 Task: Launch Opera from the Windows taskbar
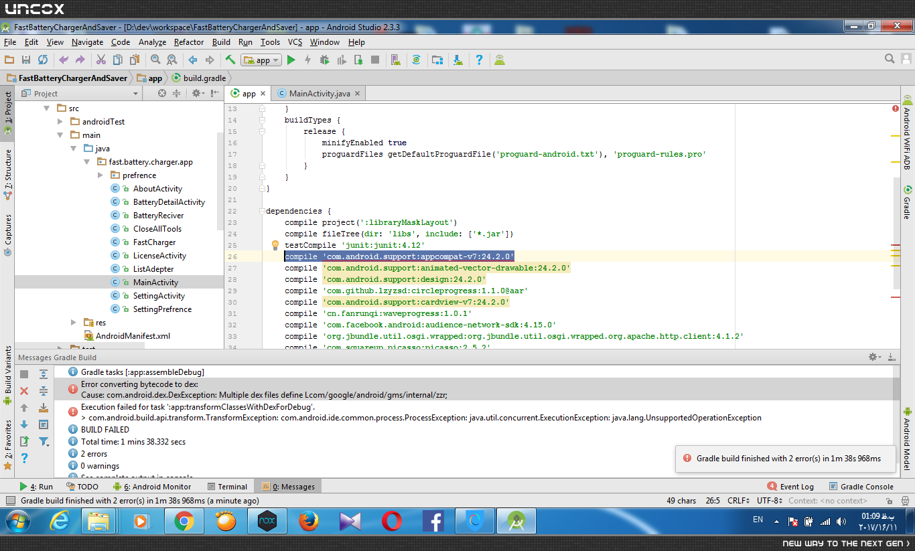click(392, 521)
